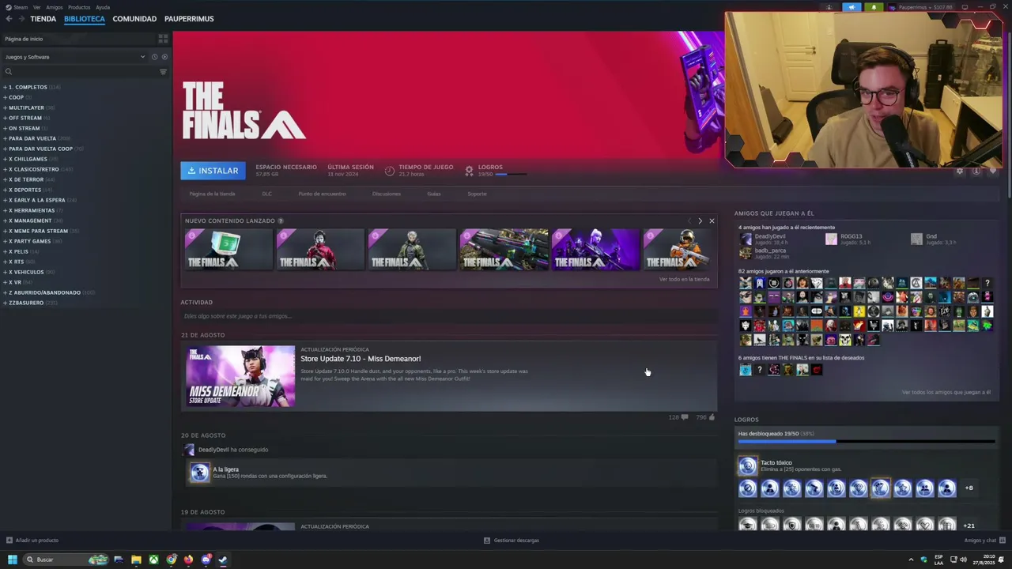This screenshot has height=569, width=1012.
Task: Switch library to grid collections view
Action: click(163, 39)
